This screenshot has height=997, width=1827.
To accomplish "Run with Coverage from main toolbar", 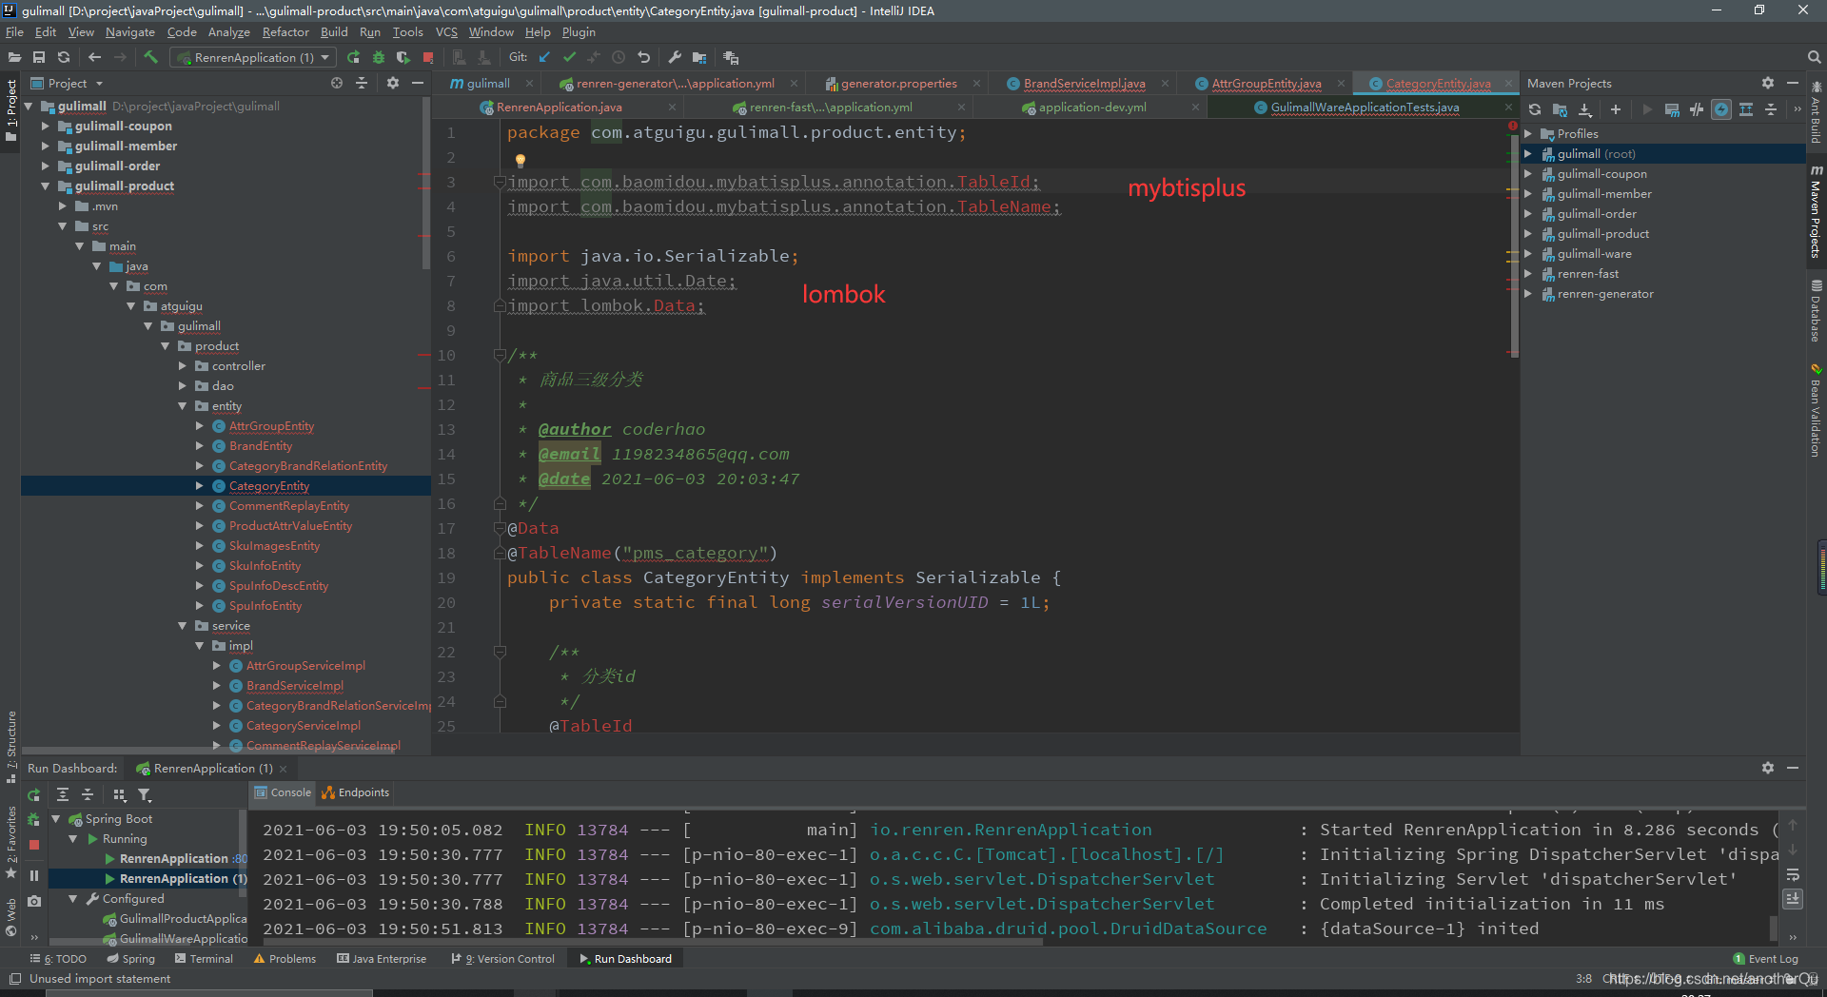I will point(403,57).
